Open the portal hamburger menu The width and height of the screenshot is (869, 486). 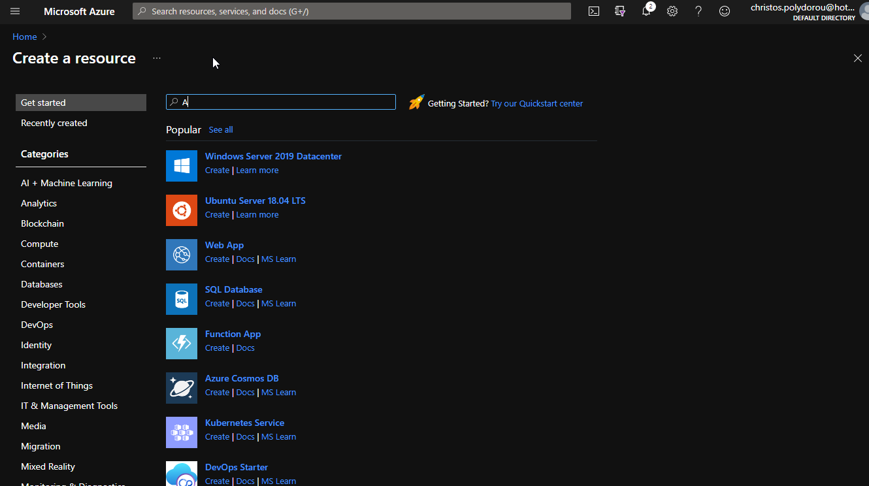tap(15, 11)
